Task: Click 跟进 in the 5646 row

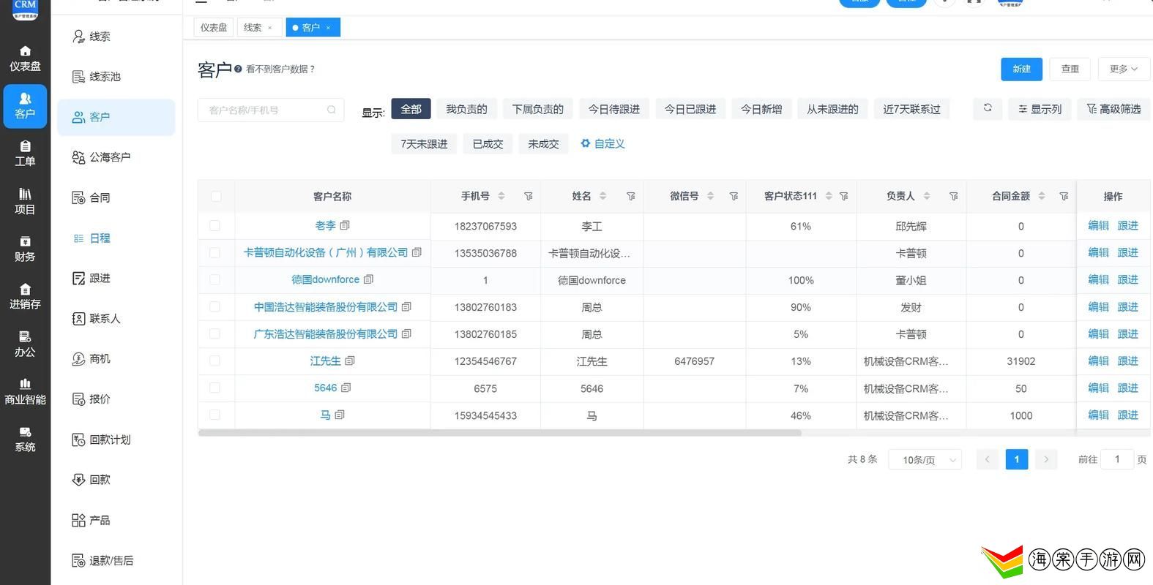Action: pyautogui.click(x=1127, y=388)
